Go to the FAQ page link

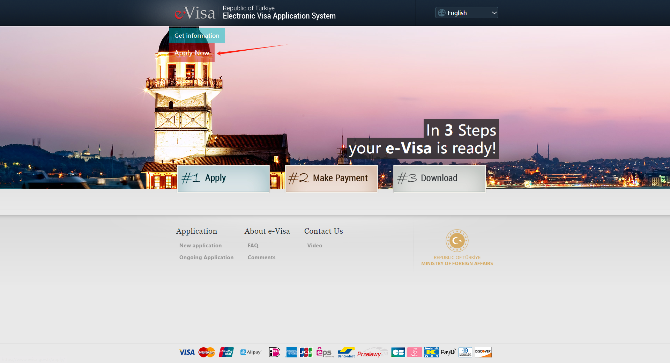253,246
